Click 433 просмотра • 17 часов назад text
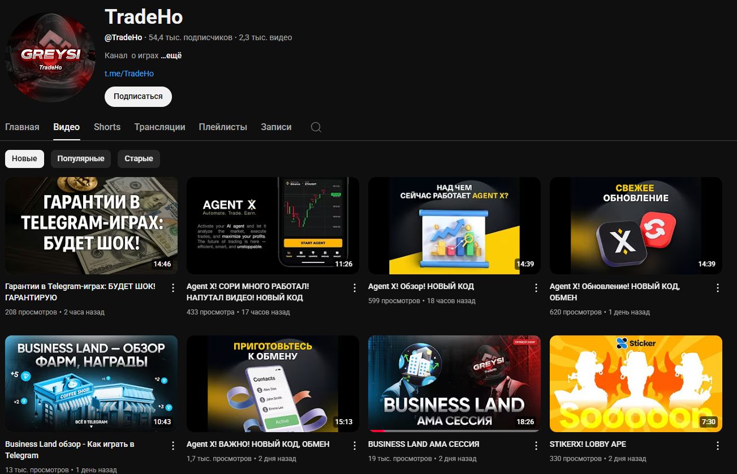The height and width of the screenshot is (474, 737). coord(238,312)
